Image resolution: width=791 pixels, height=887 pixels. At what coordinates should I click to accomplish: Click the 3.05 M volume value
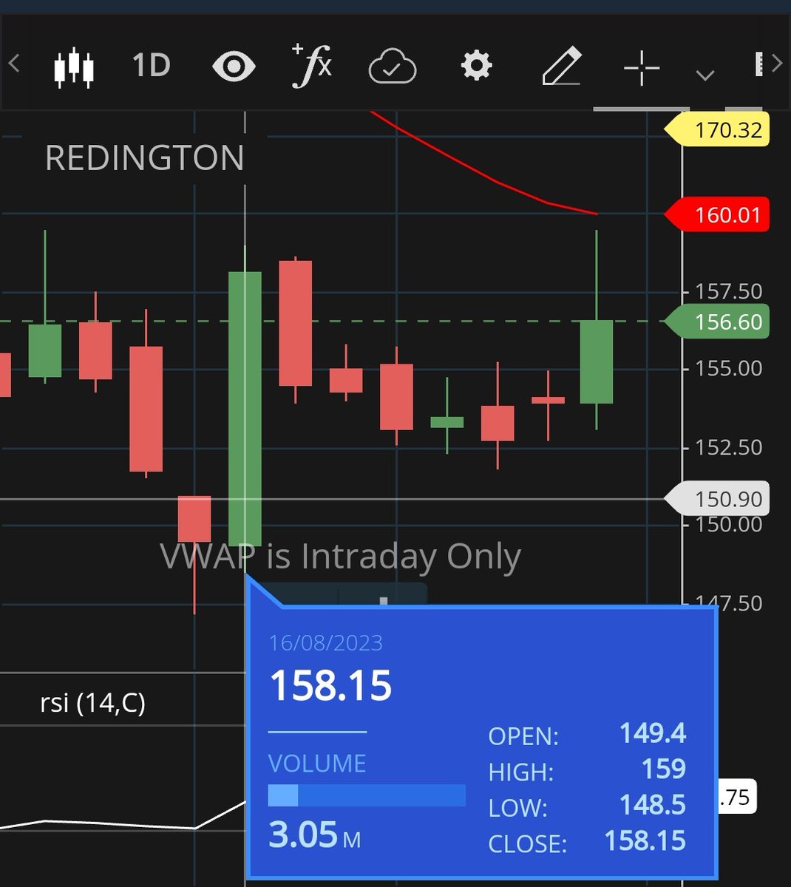pos(314,835)
